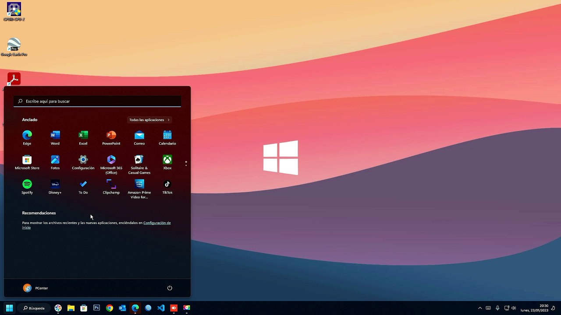Switch to Edge on the taskbar
561x315 pixels.
(135, 308)
